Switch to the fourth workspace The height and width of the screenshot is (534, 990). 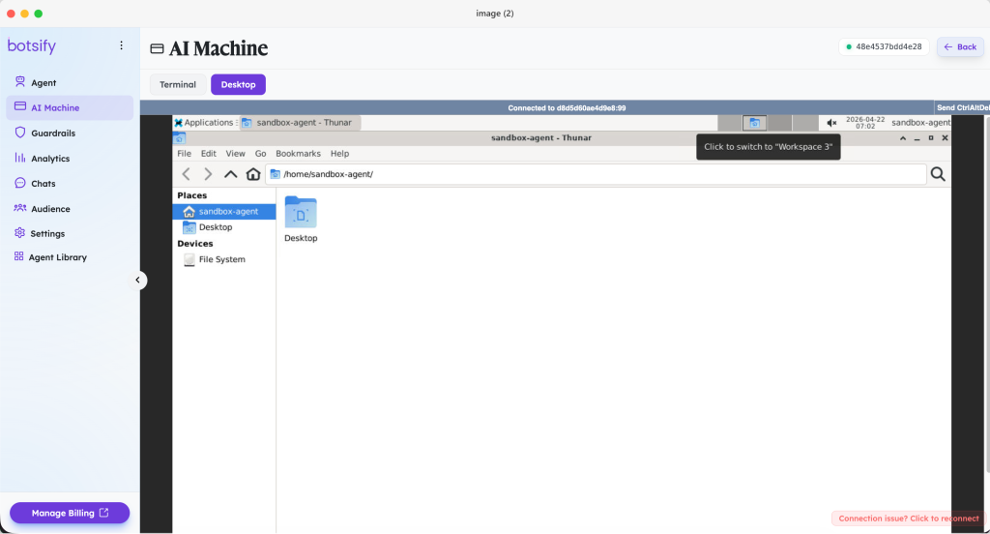click(805, 123)
